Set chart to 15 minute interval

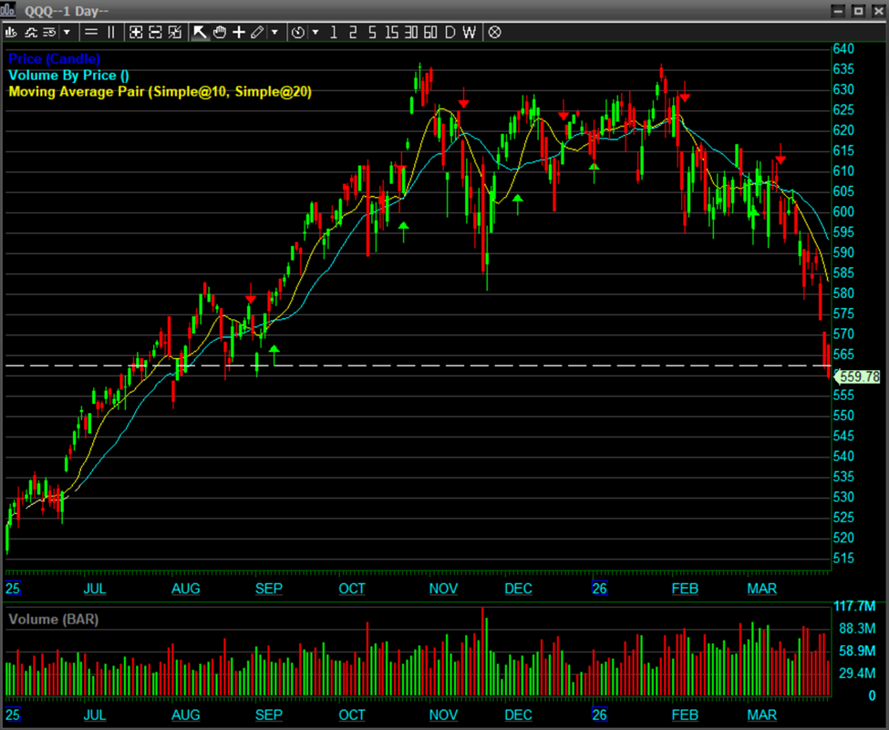391,32
